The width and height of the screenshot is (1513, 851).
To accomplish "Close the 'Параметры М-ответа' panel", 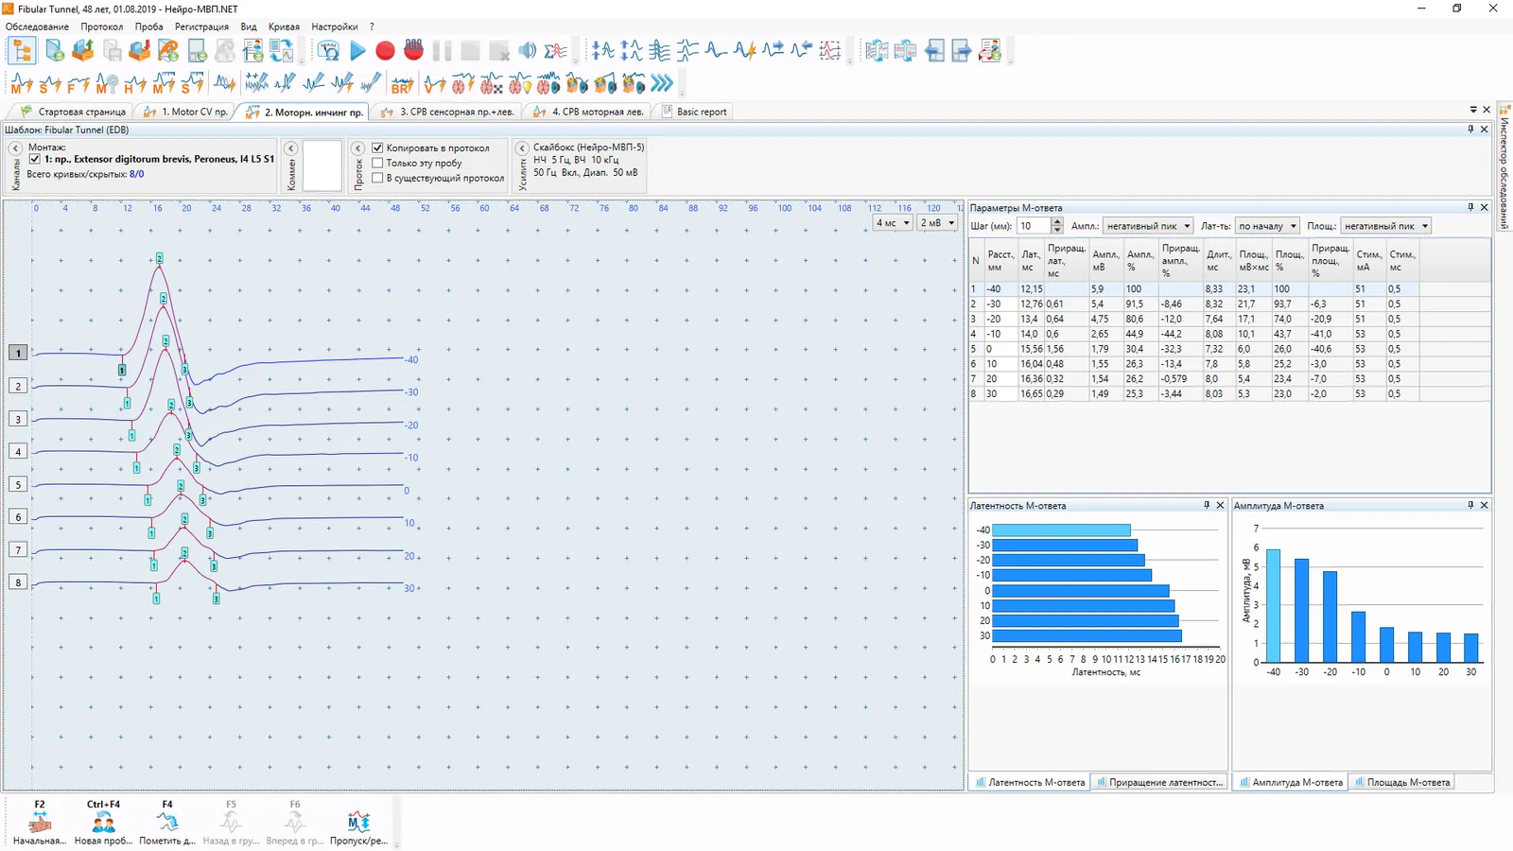I will point(1484,207).
